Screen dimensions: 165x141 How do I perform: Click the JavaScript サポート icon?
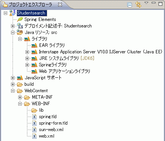click(x=20, y=78)
